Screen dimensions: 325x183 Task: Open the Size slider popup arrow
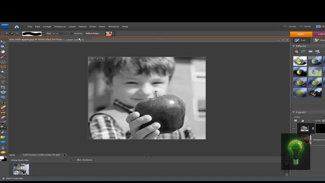coord(67,34)
